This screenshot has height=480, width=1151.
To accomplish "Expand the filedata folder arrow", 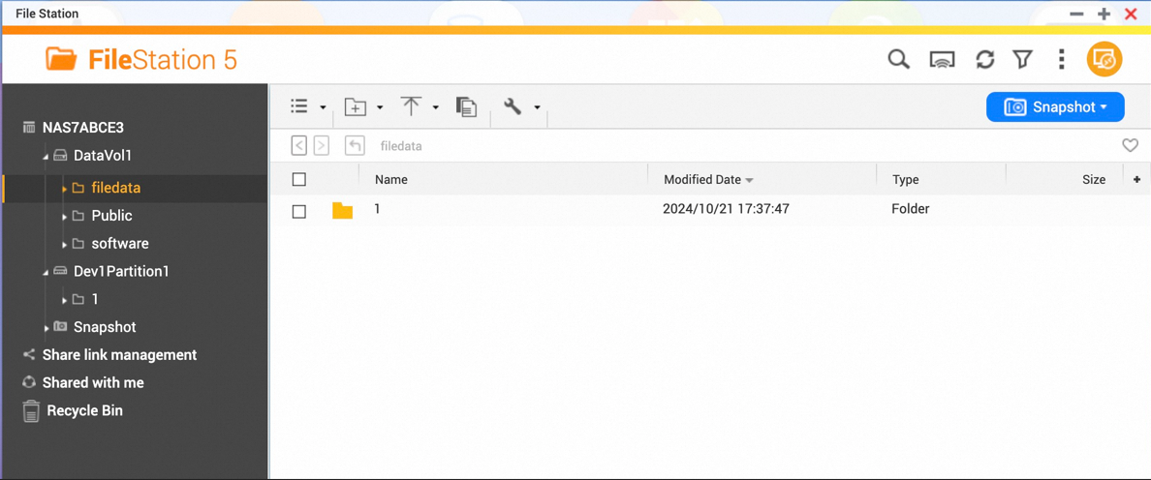I will coord(65,189).
